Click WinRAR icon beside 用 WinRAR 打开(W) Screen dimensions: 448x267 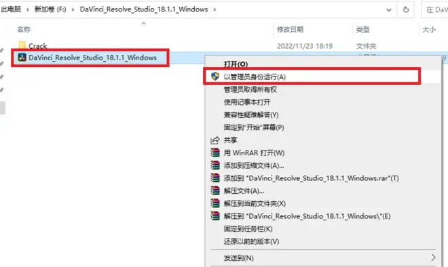click(215, 152)
